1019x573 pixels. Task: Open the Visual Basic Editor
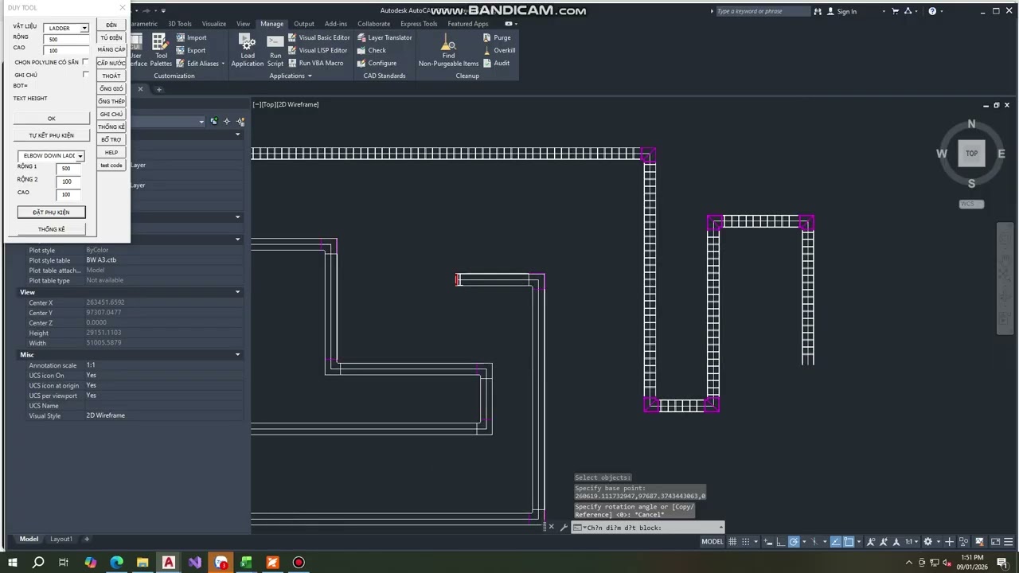[319, 37]
